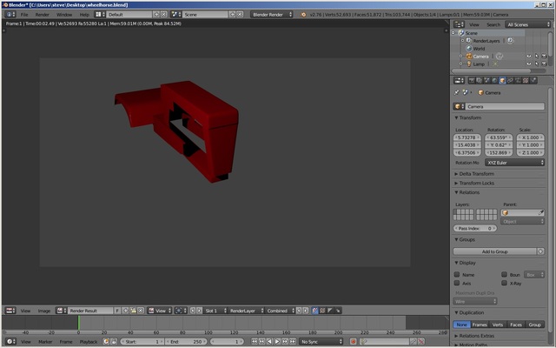Select Verts duplication option

click(498, 325)
